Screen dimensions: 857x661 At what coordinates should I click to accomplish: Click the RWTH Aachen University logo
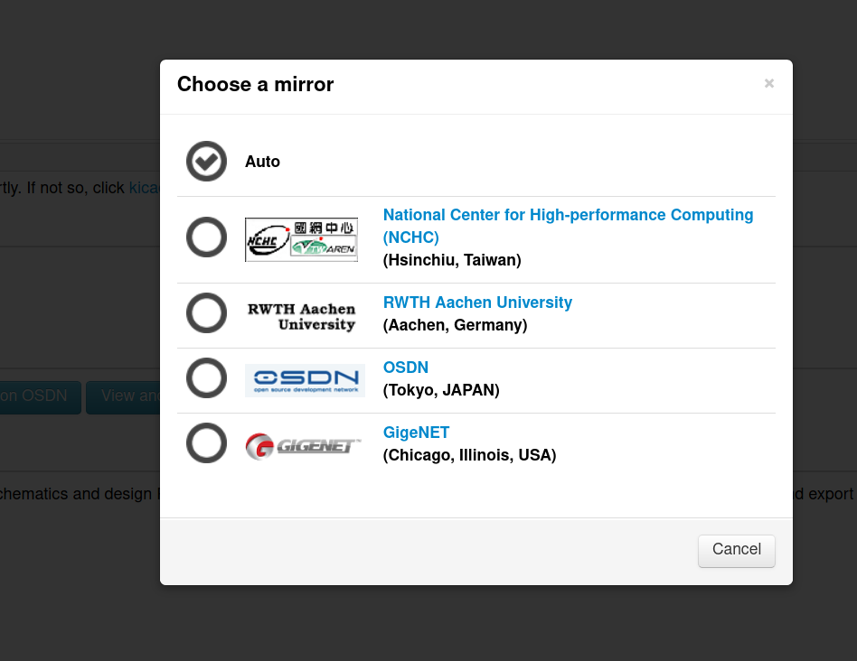tap(302, 316)
